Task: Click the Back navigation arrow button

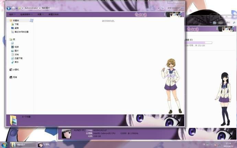Action: click(x=9, y=8)
